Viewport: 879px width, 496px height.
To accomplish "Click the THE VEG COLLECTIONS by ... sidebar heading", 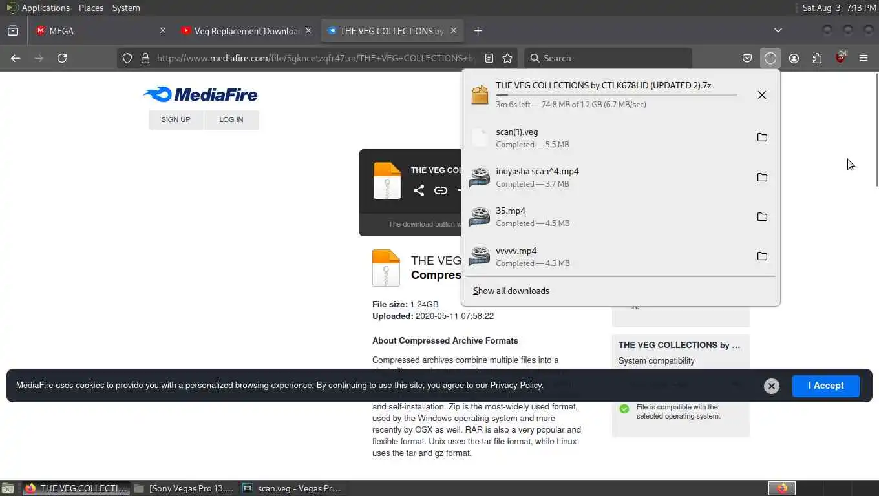I will point(679,345).
